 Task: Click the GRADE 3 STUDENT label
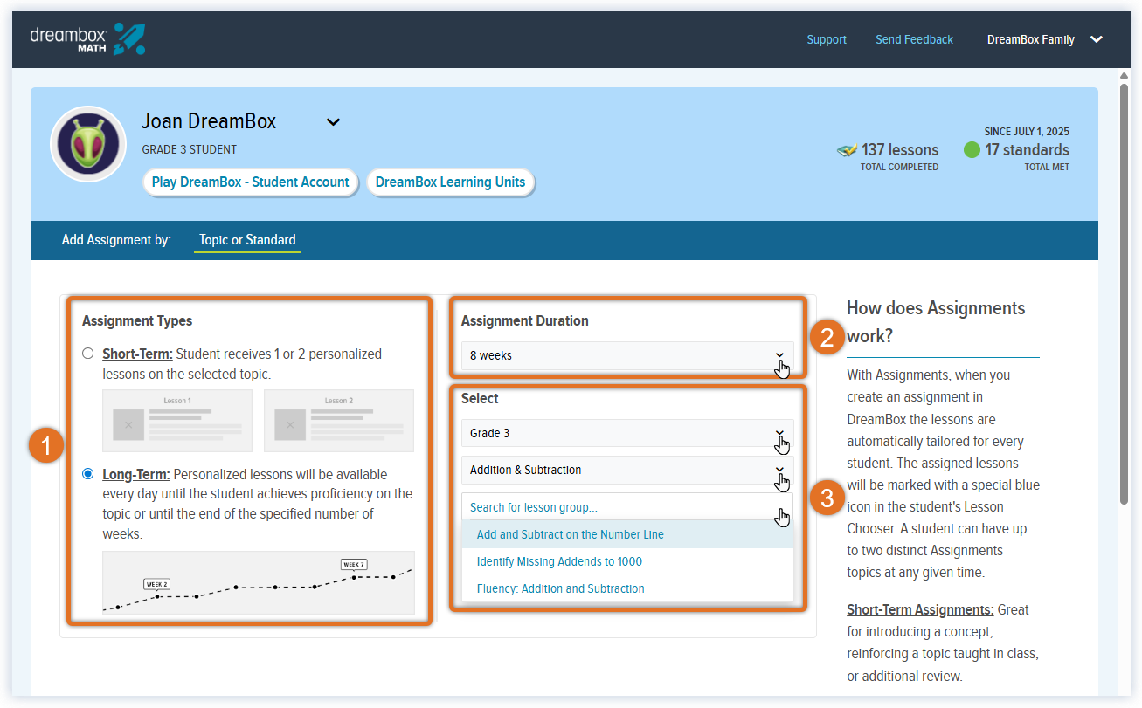point(190,149)
